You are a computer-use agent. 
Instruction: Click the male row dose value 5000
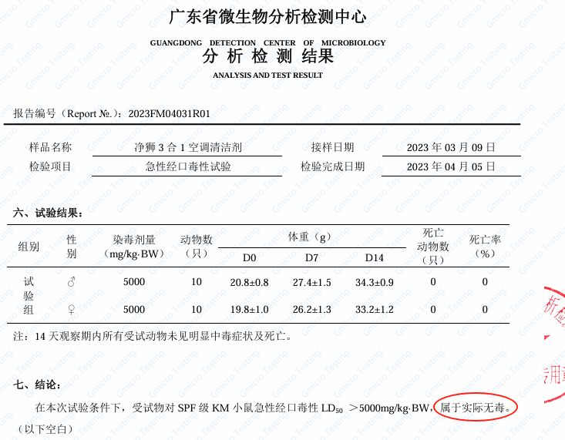[133, 282]
